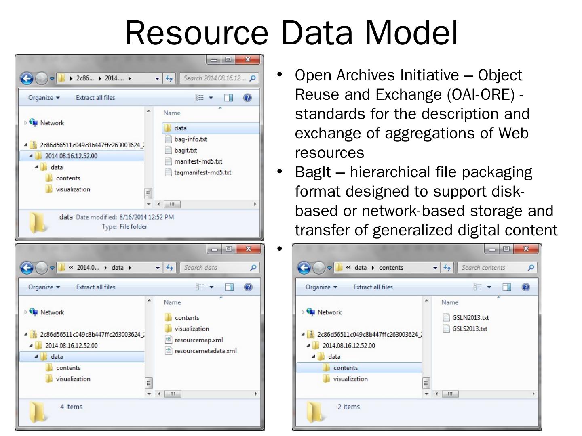
Task: Open address history dropdown in top-left window
Action: pyautogui.click(x=157, y=78)
